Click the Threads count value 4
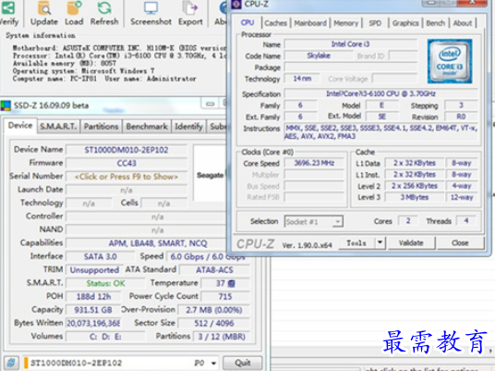495x371 pixels. [x=466, y=220]
